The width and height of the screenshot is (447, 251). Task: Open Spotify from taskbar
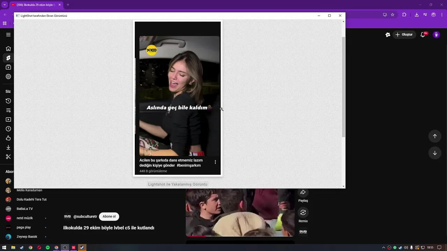coord(48,248)
